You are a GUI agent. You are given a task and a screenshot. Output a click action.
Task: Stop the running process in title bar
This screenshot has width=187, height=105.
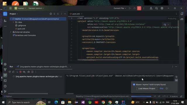139,8
